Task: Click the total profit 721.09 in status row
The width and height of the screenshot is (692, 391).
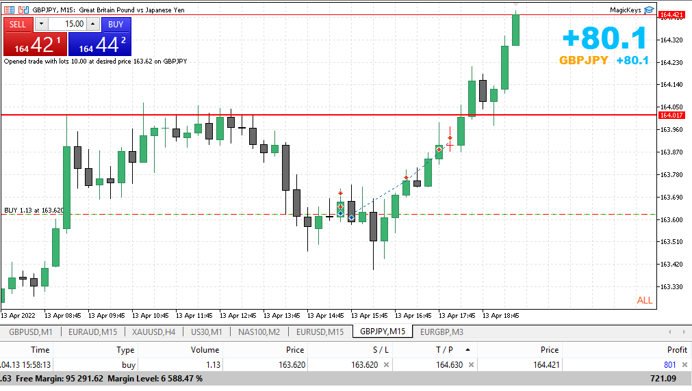Action: [663, 379]
